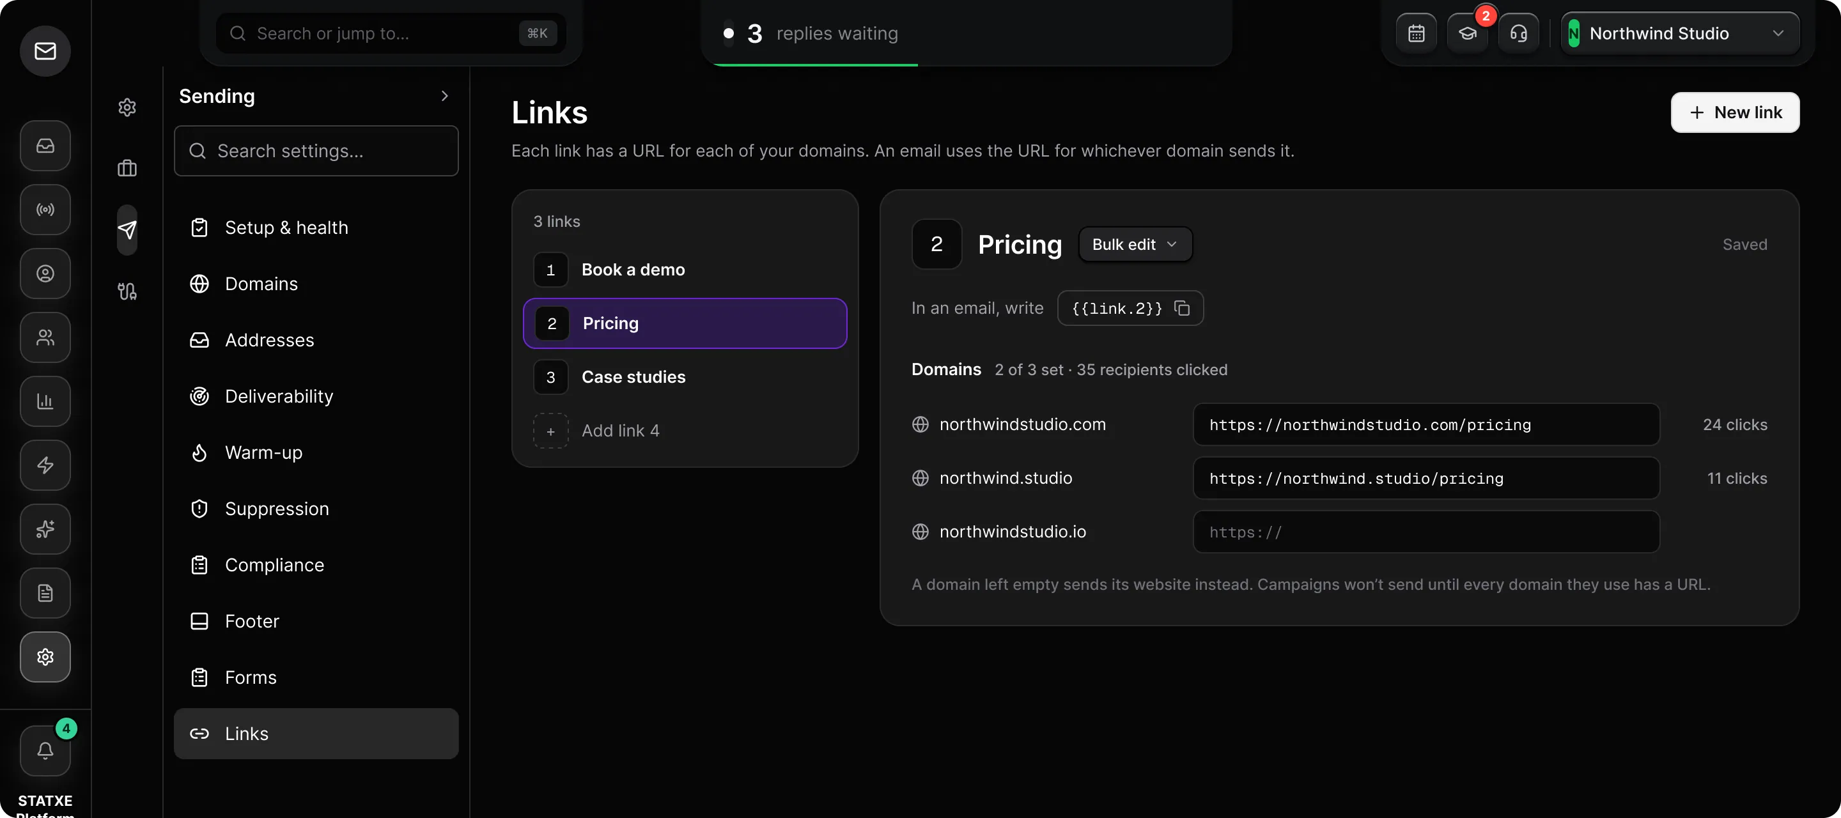Screen dimensions: 1841x818
Task: Open Addresses settings
Action: click(x=316, y=340)
